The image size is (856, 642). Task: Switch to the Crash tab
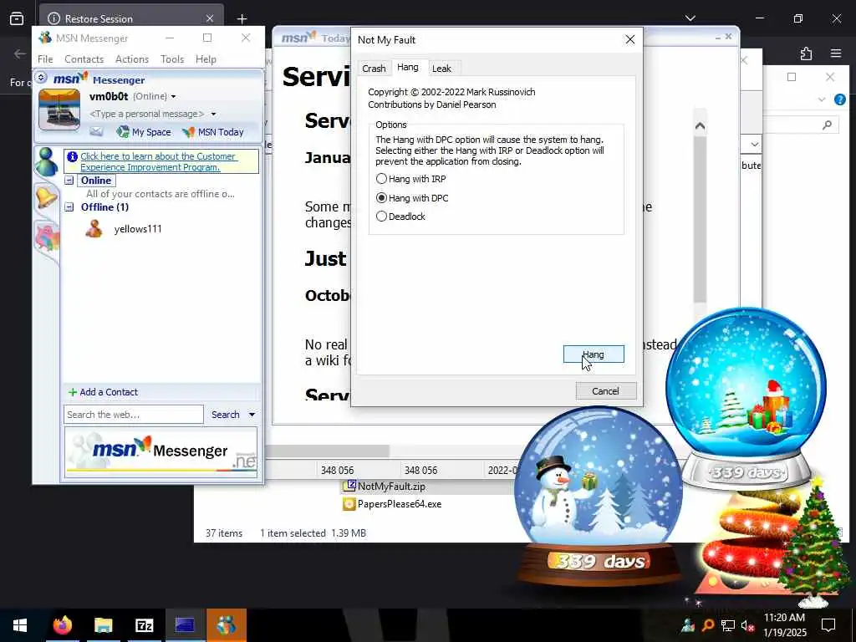coord(374,69)
